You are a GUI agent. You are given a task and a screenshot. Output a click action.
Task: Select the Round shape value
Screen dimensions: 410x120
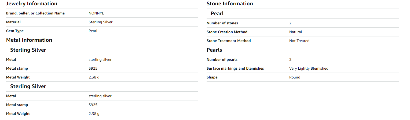[x=295, y=77]
